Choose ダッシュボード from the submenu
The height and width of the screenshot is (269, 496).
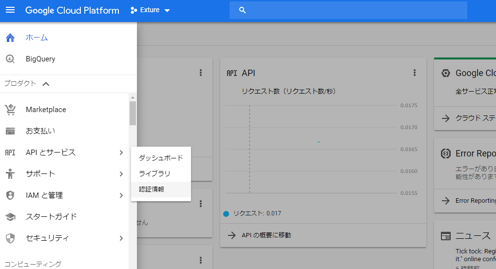pos(161,158)
